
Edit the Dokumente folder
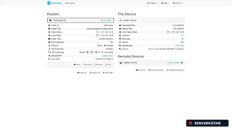click(108, 65)
